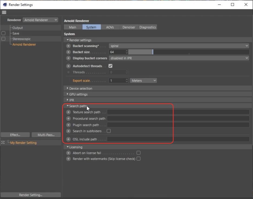Image resolution: width=253 pixels, height=199 pixels.
Task: Switch to the Denoiser tab
Action: pos(129,27)
